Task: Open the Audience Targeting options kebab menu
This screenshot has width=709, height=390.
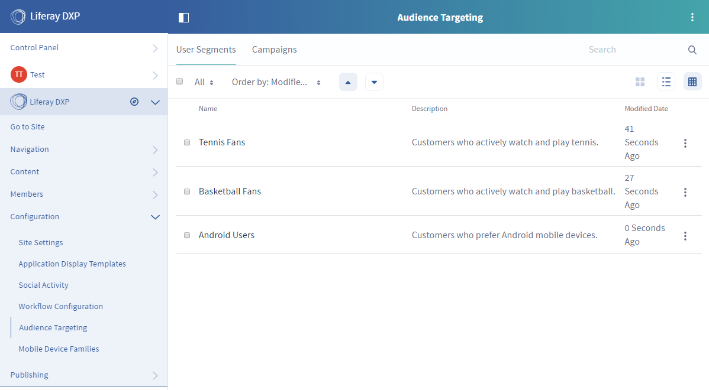Action: point(692,17)
